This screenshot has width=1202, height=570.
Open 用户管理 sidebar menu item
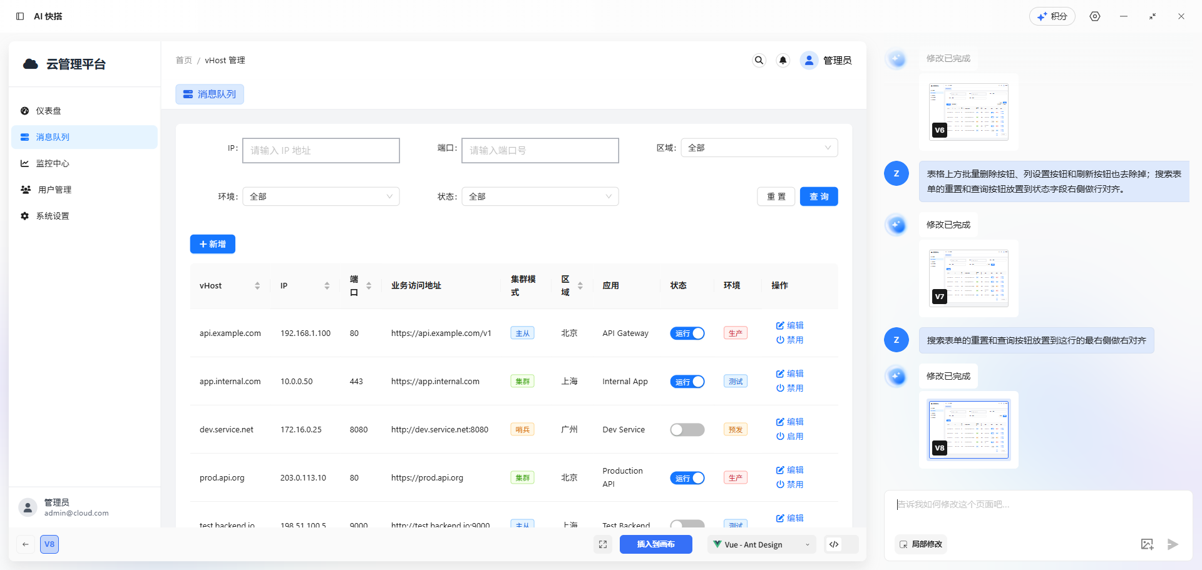pos(54,190)
